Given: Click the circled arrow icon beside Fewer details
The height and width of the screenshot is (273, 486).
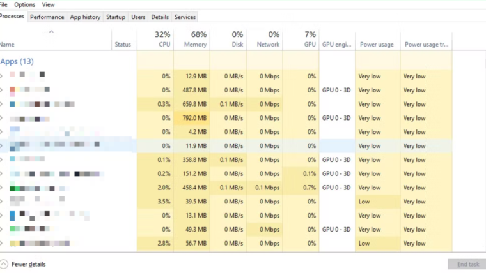Looking at the screenshot, I should (x=4, y=264).
